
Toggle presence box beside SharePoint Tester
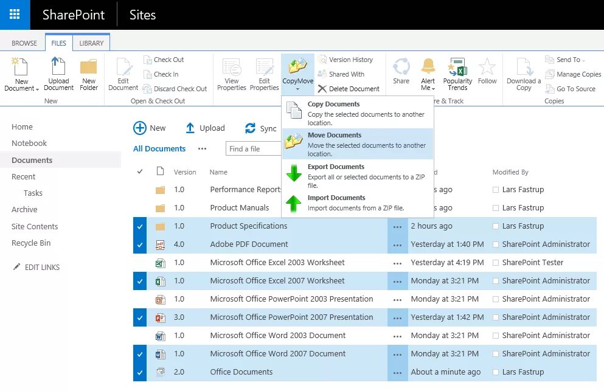(x=496, y=263)
